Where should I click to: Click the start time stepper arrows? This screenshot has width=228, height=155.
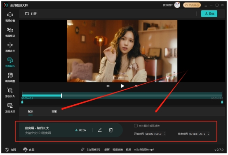click(165, 134)
